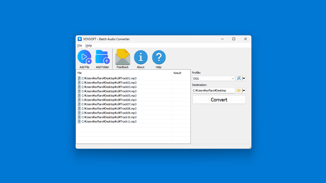Select the Track04.mp3 file path
This screenshot has width=326, height=183.
point(109,91)
